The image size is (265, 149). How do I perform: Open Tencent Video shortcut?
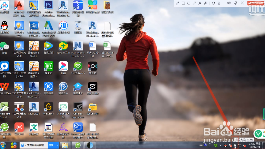point(49,48)
